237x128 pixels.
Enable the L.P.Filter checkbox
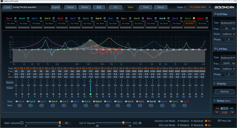[215, 49]
